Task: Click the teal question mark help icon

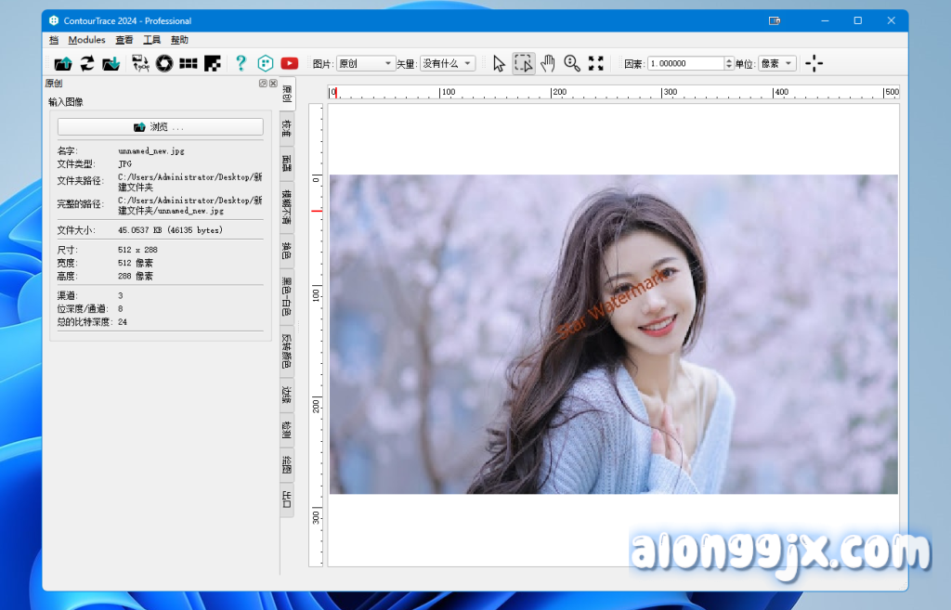Action: pos(241,63)
